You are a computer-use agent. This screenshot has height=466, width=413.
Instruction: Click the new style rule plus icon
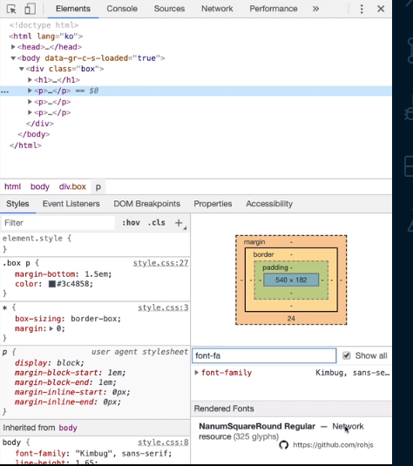[179, 223]
